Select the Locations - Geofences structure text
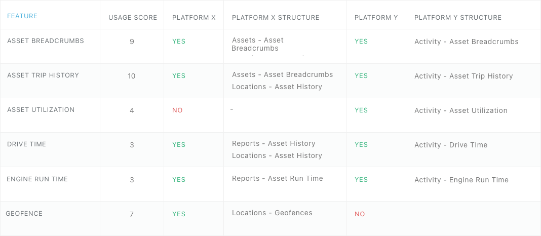Screen dimensions: 541x236 coord(272,213)
